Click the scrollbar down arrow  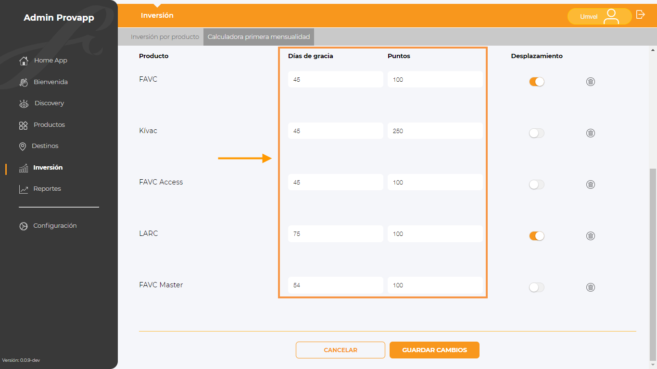(x=653, y=365)
